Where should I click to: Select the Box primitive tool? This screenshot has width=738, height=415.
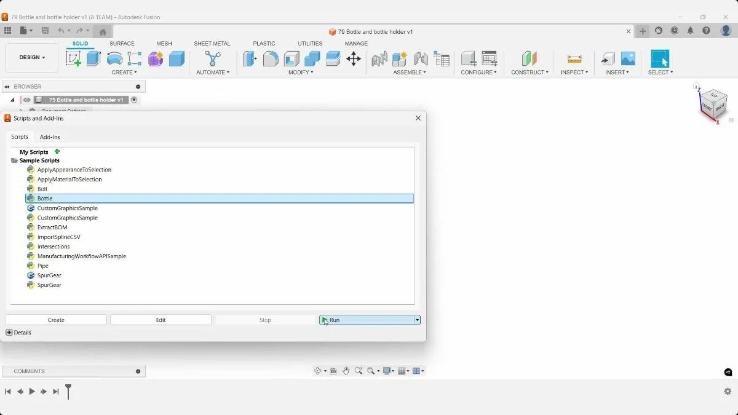177,59
